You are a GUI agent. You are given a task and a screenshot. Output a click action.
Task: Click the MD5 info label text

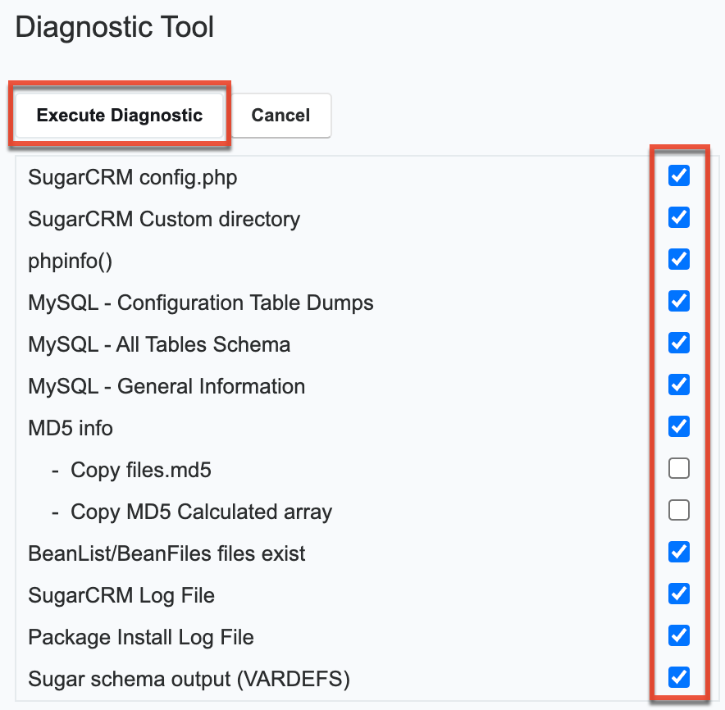pos(71,428)
